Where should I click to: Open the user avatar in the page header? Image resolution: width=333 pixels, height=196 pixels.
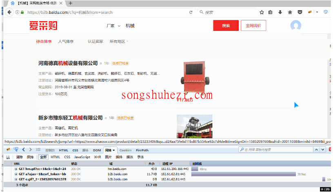(295, 26)
